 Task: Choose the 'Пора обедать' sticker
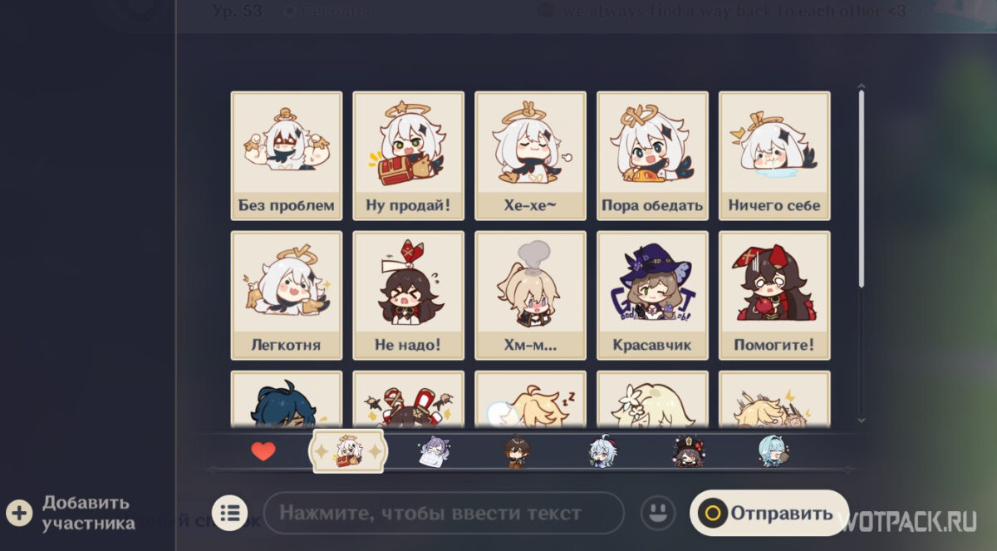click(652, 155)
